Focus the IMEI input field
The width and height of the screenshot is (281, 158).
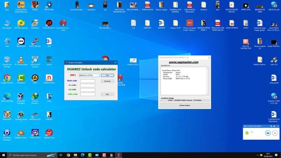[x=89, y=75]
